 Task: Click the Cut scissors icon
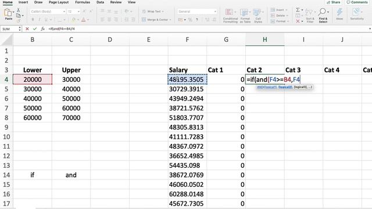point(18,10)
